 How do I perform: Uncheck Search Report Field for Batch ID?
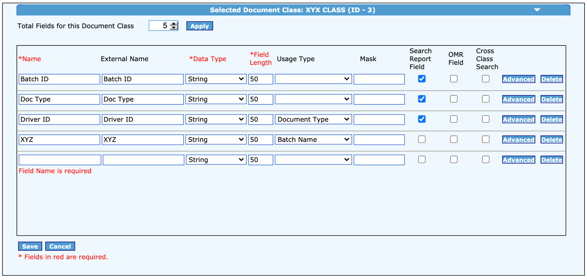tap(422, 79)
